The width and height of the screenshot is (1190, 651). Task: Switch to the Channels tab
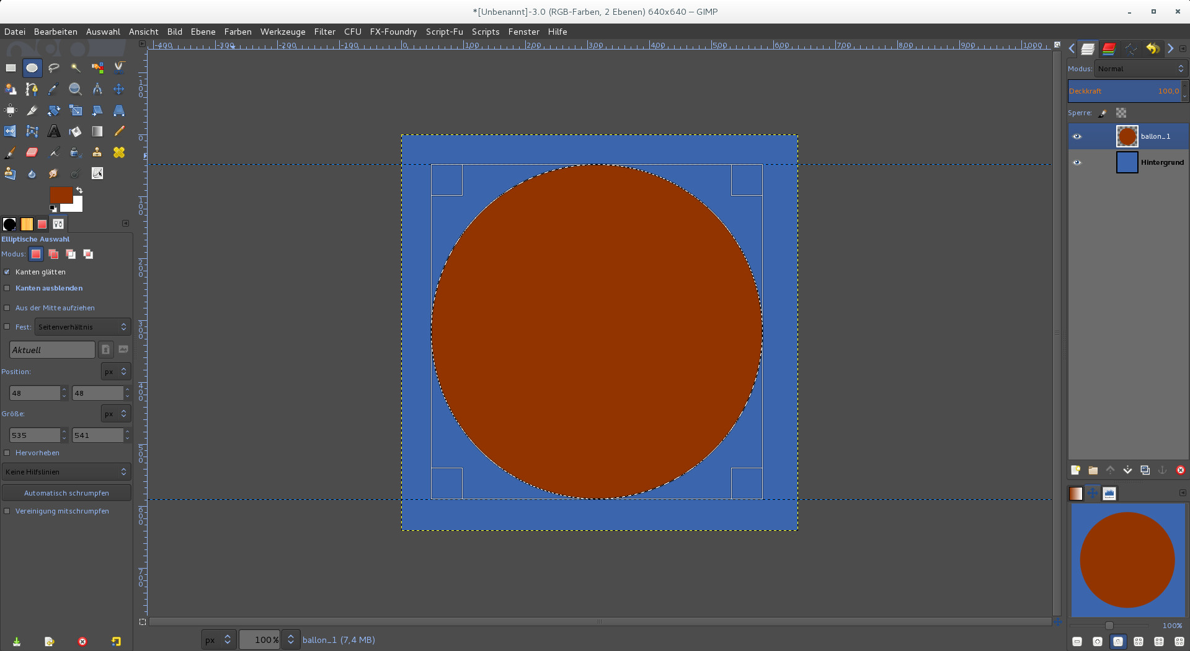pos(1109,49)
